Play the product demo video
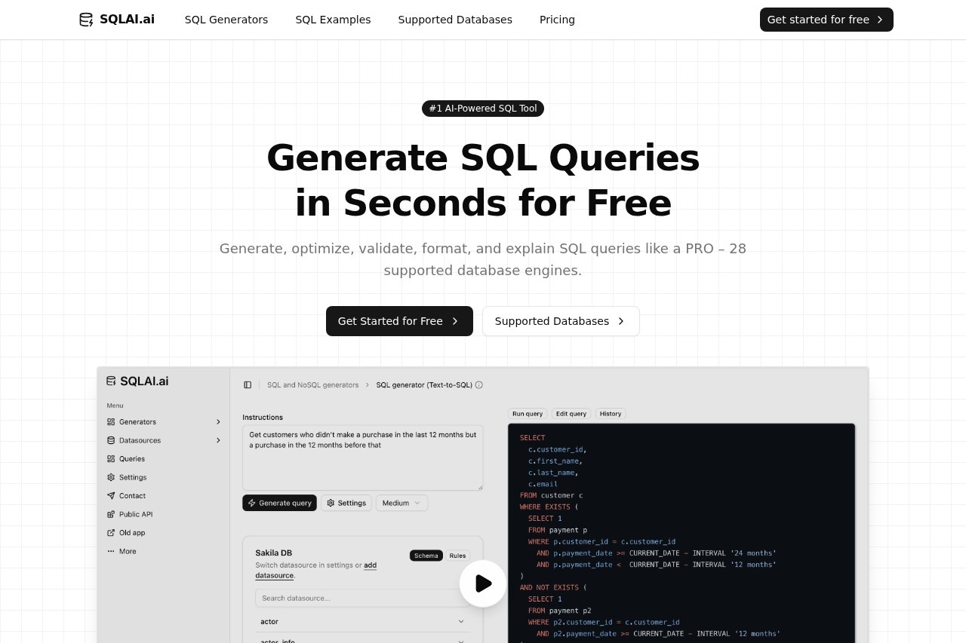Screen dimensions: 966x643 (483, 583)
